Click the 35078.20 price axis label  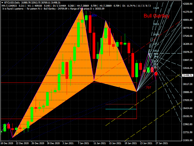coord(188,52)
